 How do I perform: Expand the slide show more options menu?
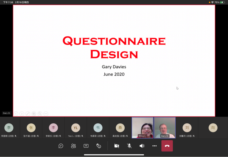(x=46, y=114)
